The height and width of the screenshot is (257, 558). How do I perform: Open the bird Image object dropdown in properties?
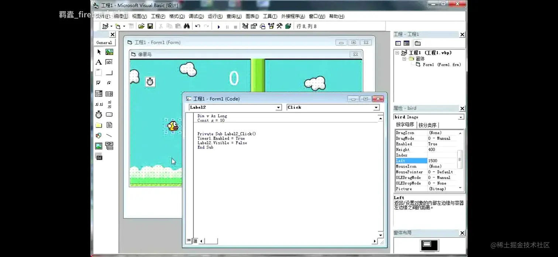(x=461, y=117)
